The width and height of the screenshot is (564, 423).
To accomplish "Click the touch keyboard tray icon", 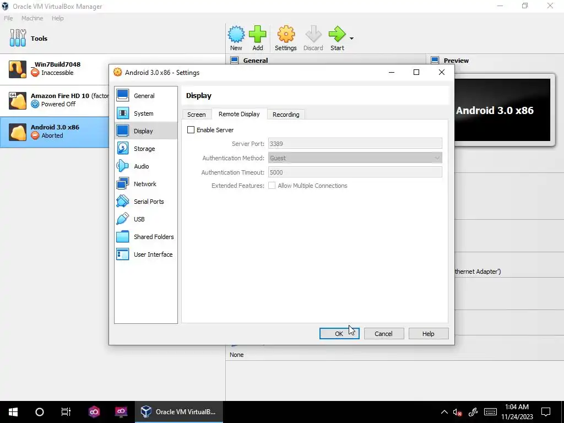I will coord(490,412).
